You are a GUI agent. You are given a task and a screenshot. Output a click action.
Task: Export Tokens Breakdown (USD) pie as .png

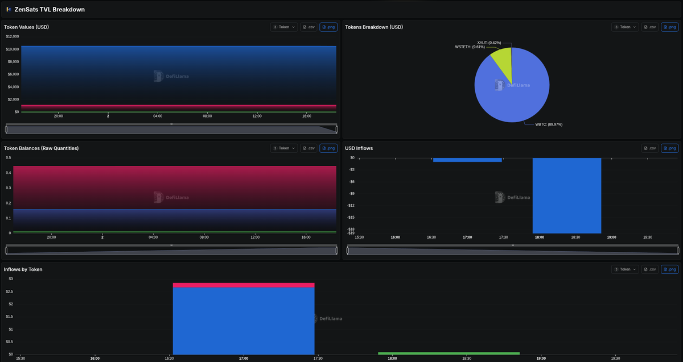tap(670, 27)
